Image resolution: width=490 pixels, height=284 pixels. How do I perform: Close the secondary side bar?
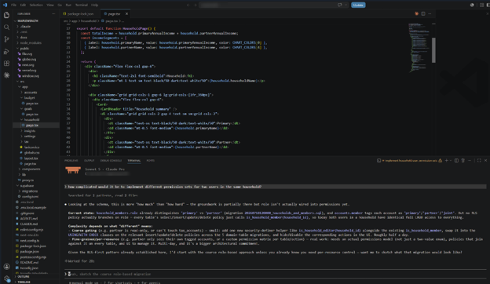[488, 14]
